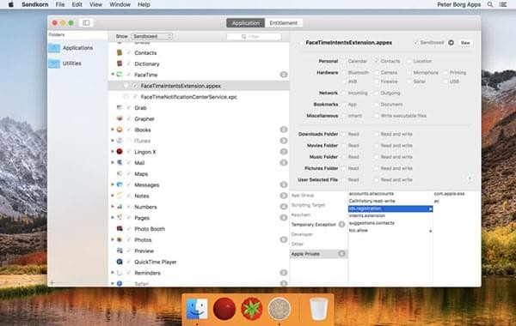
Task: Click the Numbers app icon
Action: tap(120, 207)
